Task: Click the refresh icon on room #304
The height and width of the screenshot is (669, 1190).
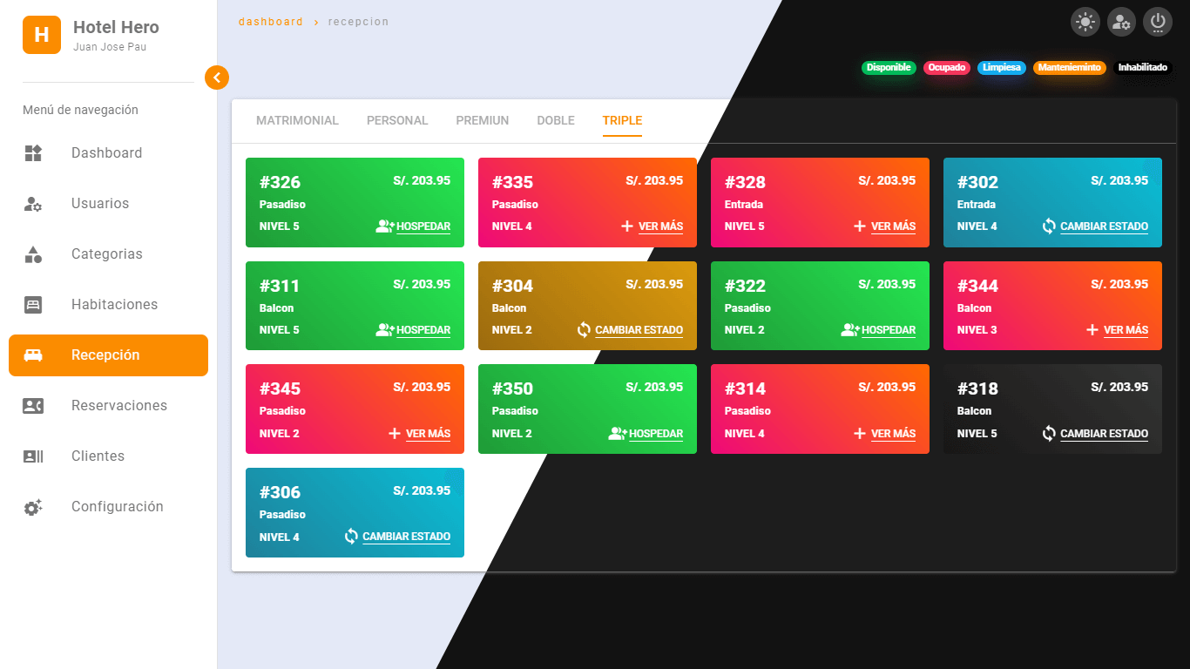Action: pyautogui.click(x=584, y=330)
